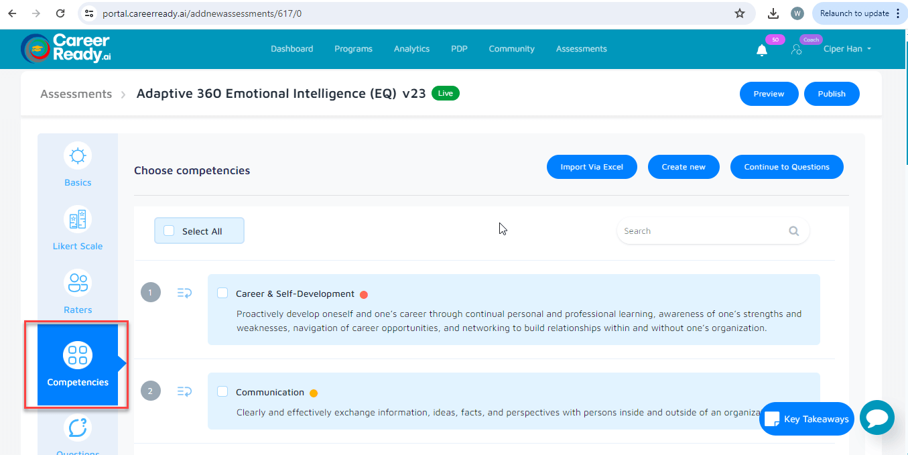Bookmark page with the star icon
908x455 pixels.
740,13
